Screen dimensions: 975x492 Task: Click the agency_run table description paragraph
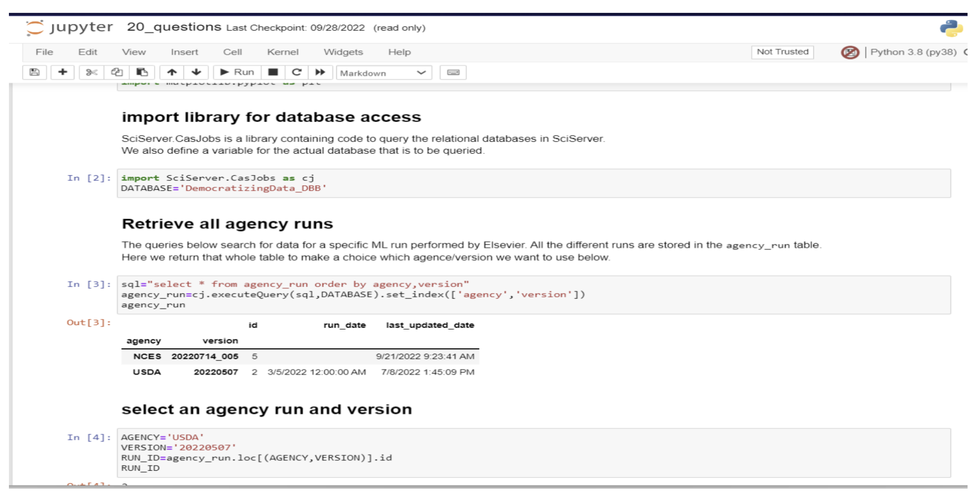point(472,251)
